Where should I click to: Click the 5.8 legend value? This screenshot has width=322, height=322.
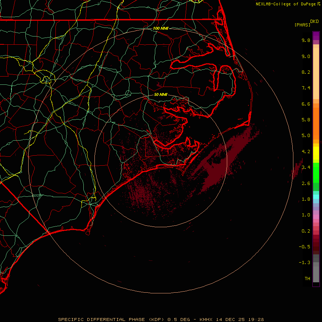306,120
